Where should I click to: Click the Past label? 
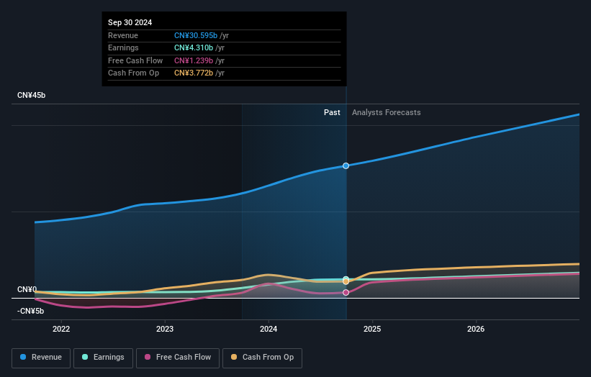332,113
